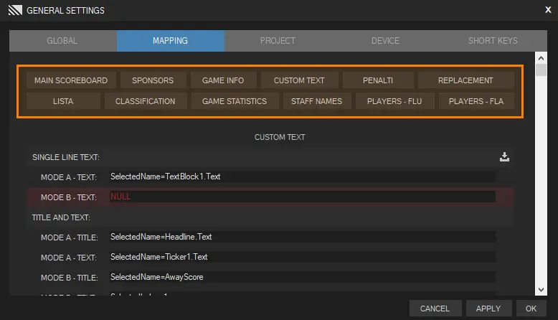This screenshot has width=558, height=320.
Task: Click the import download icon beside Single Line Text
Action: pyautogui.click(x=504, y=156)
